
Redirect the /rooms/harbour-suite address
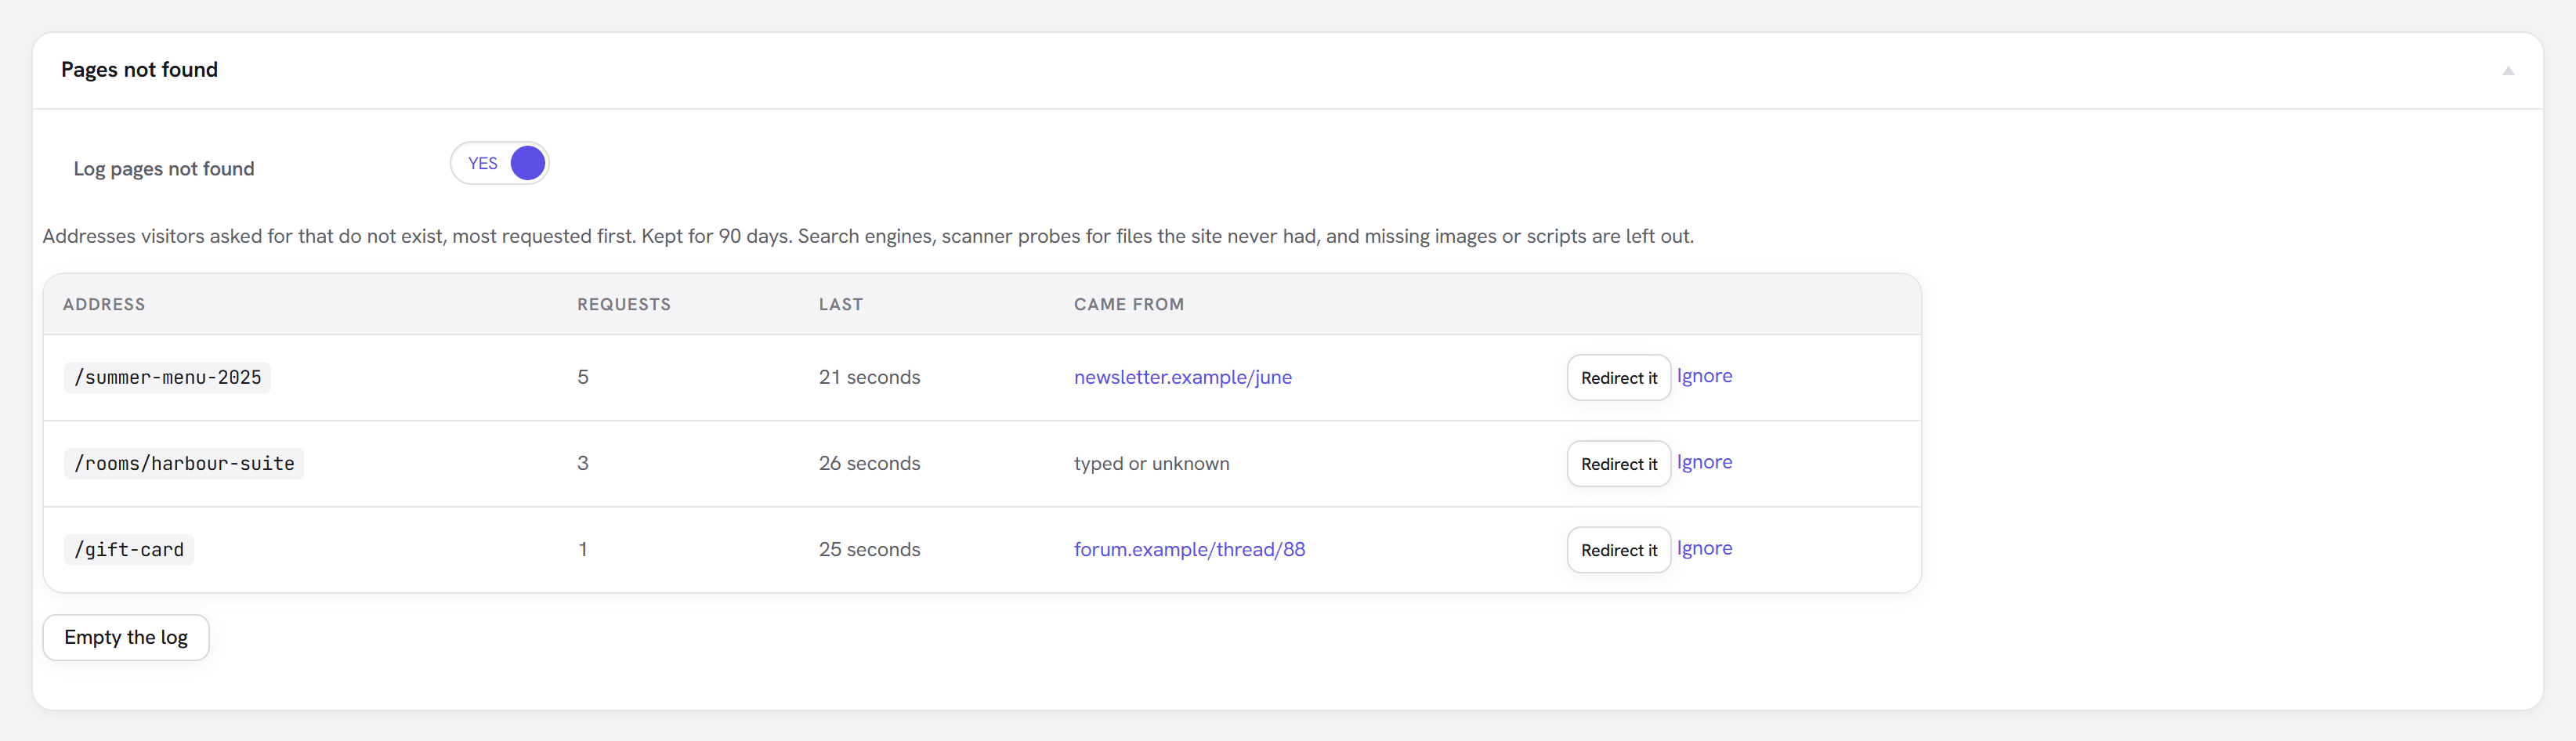[1618, 464]
